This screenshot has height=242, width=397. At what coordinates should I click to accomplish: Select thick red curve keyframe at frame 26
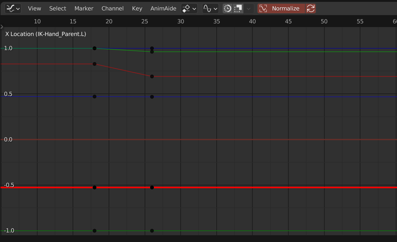[152, 187]
